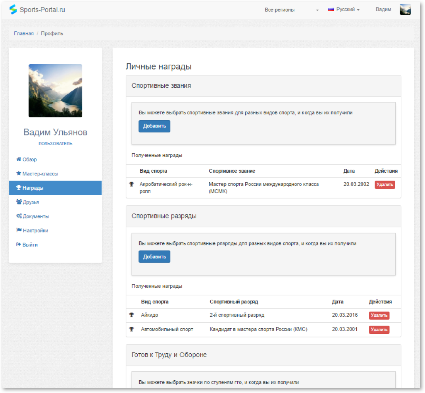425x393 pixels.
Task: Click Выйти to log out
Action: pyautogui.click(x=55, y=245)
